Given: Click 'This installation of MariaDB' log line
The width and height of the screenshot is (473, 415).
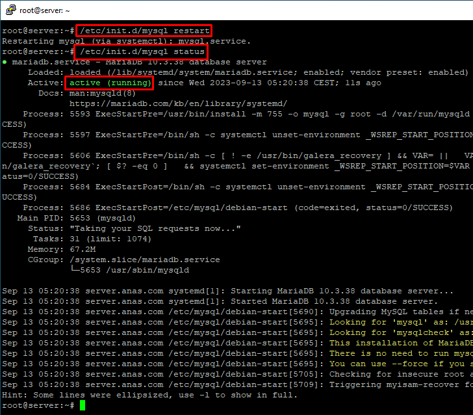Looking at the screenshot, I should [237, 343].
